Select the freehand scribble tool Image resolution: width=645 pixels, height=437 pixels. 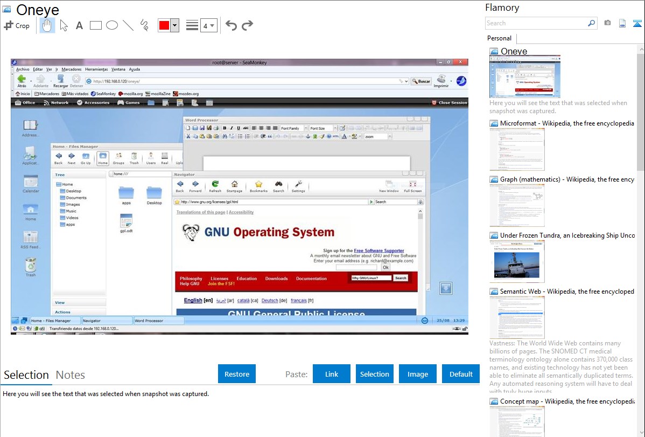coord(144,25)
